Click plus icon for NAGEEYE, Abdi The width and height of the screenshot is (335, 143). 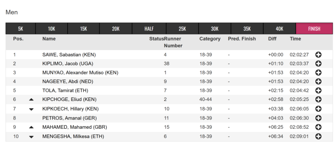click(318, 81)
